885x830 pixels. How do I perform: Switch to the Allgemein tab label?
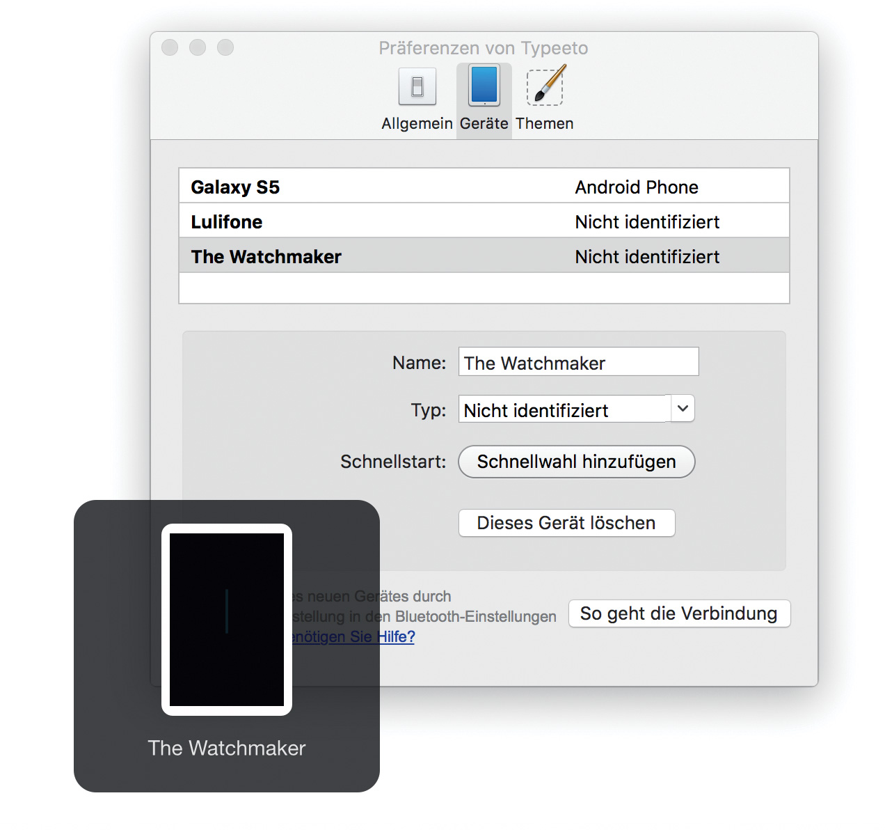[417, 124]
